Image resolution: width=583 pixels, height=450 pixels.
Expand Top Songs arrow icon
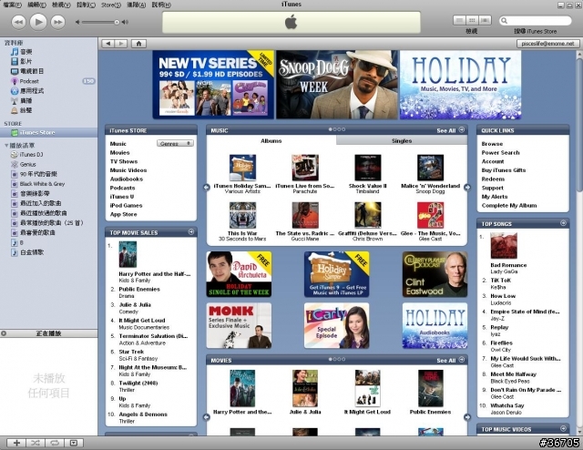563,223
